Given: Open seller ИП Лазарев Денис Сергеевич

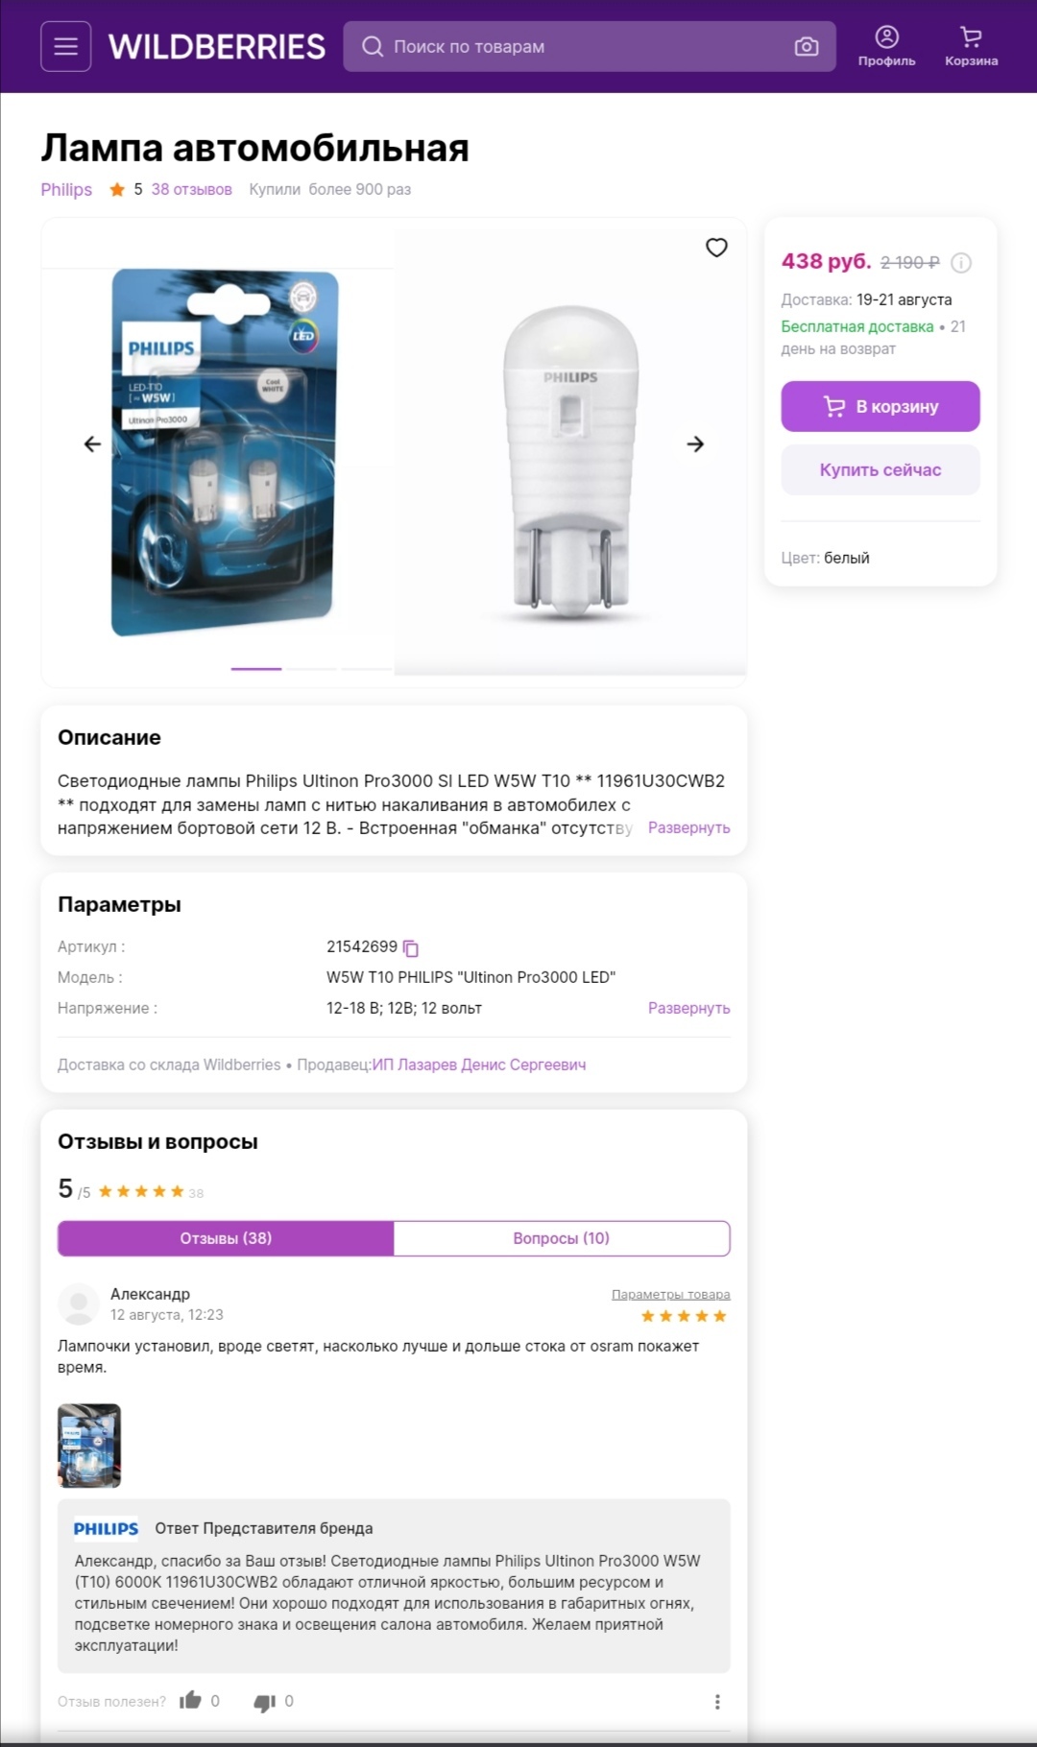Looking at the screenshot, I should (479, 1065).
